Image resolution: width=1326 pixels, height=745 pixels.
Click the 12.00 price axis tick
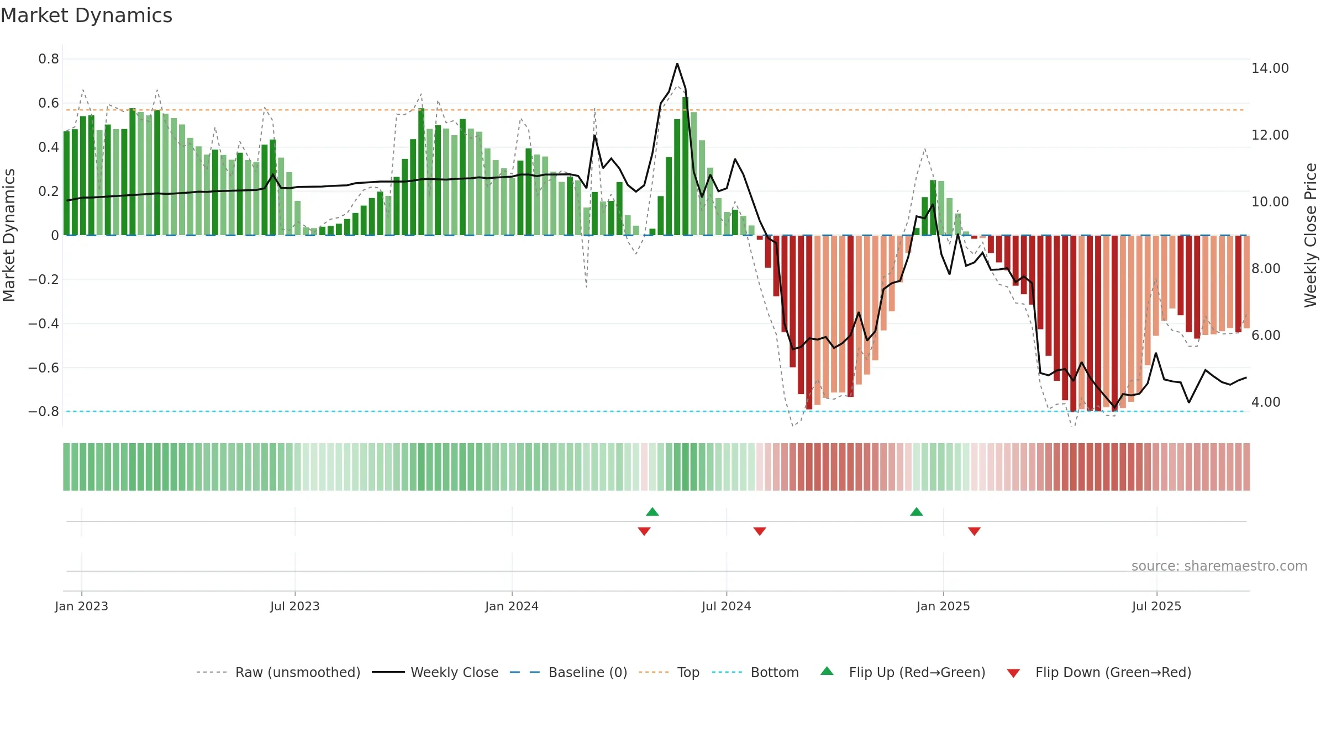point(1270,135)
